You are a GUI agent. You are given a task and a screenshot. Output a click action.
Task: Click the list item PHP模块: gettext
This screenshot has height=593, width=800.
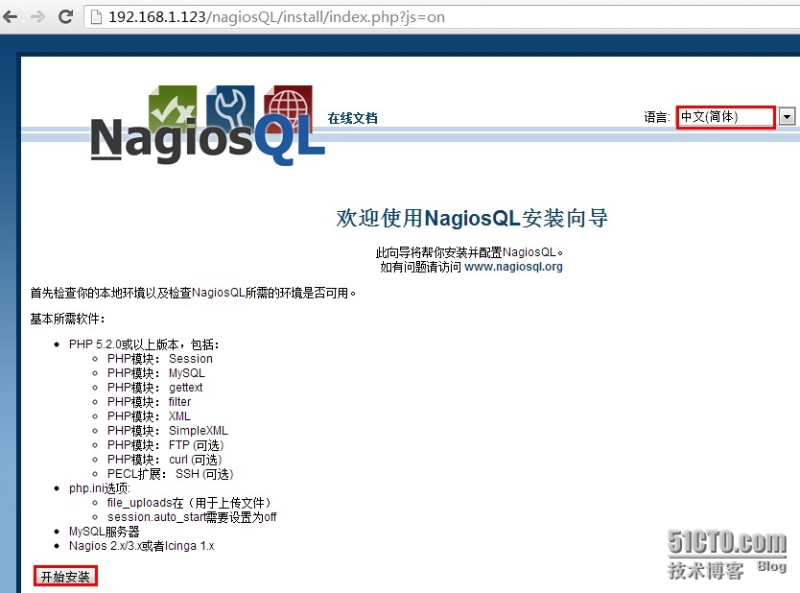pos(155,388)
